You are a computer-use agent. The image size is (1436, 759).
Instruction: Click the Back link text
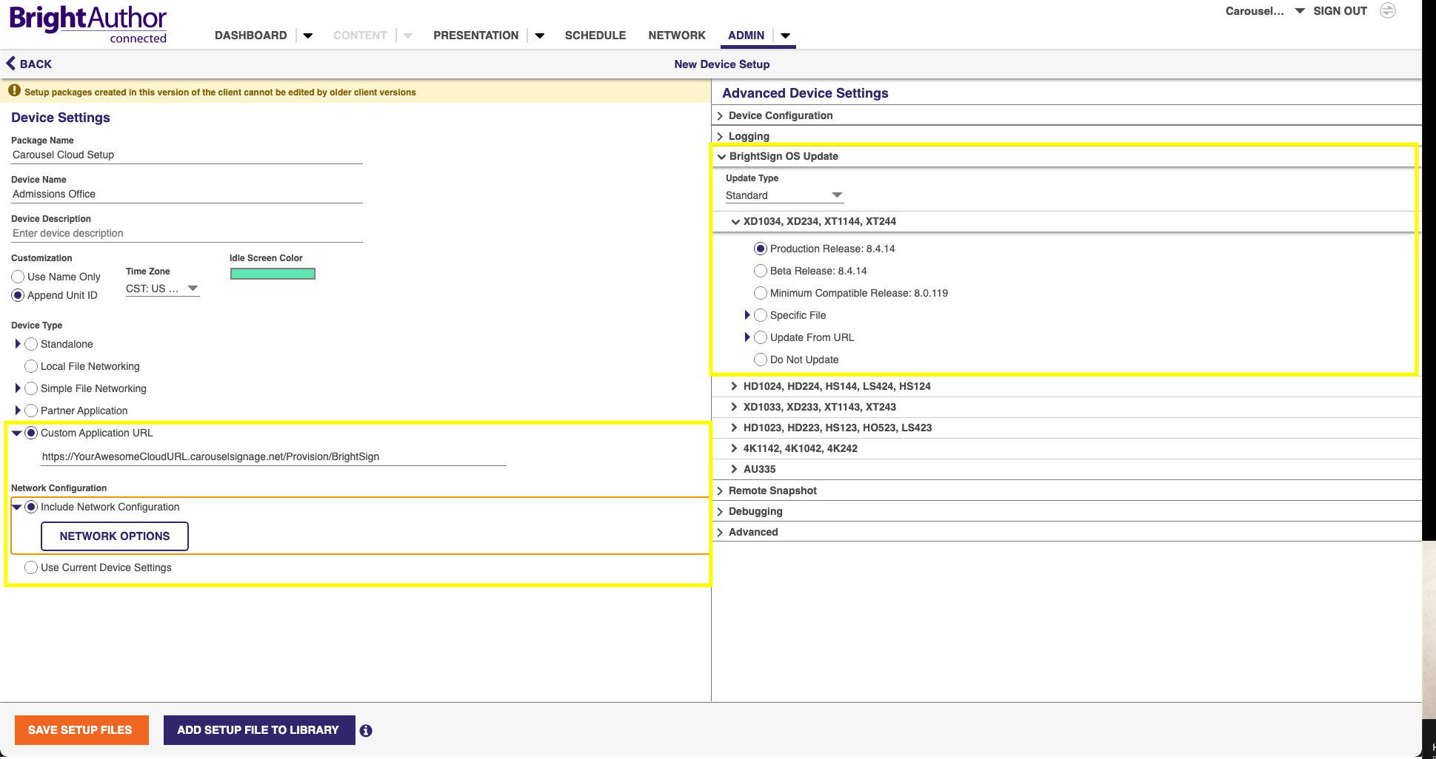(36, 64)
